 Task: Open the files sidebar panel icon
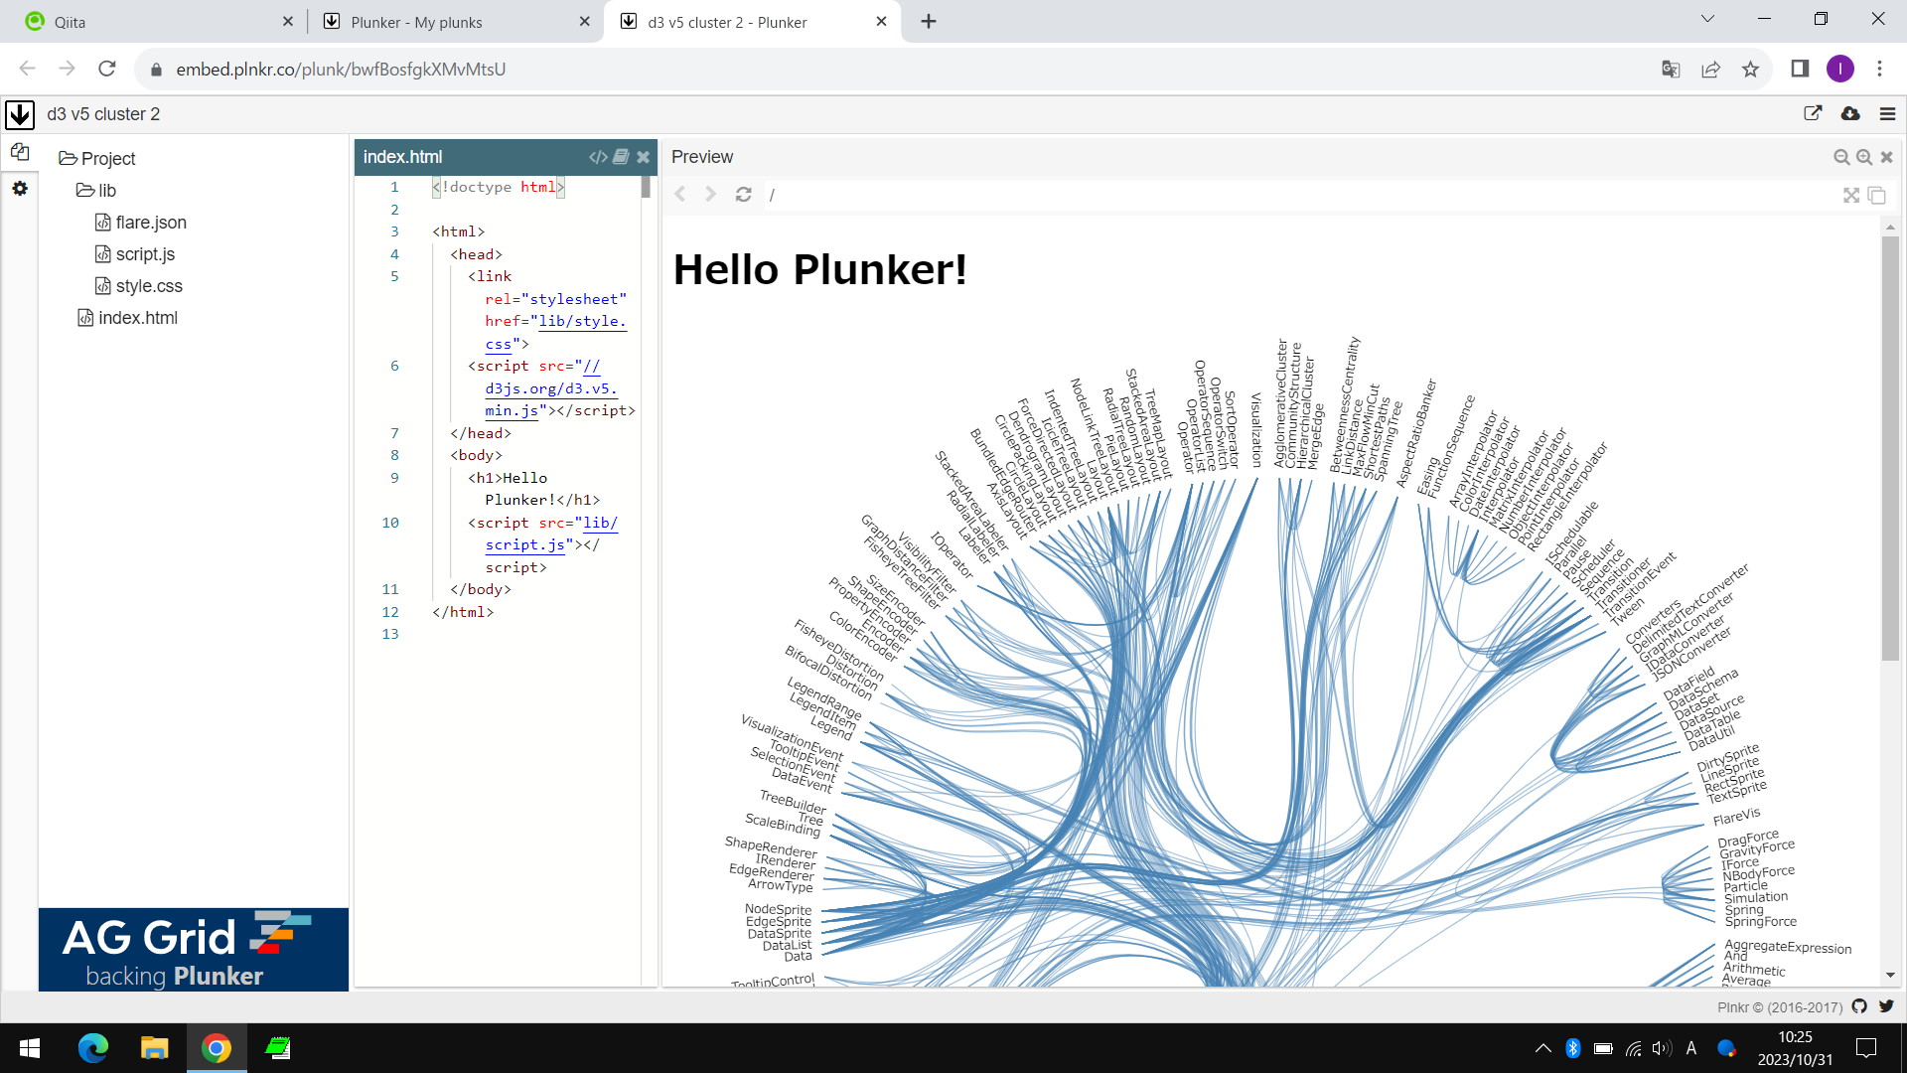(20, 152)
